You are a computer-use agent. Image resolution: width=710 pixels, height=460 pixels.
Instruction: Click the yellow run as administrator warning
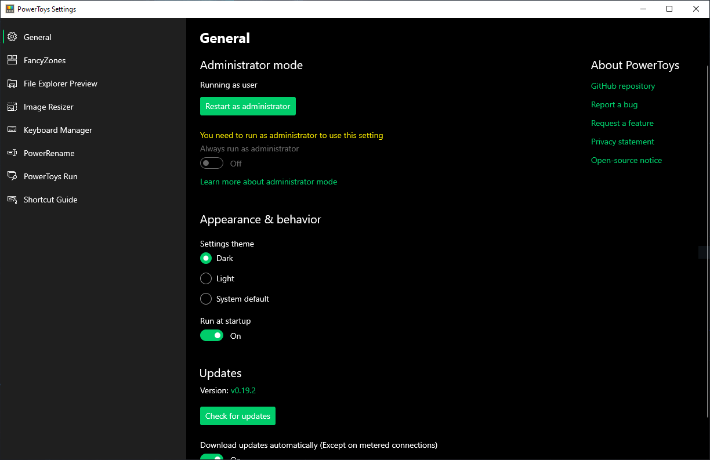pos(292,135)
